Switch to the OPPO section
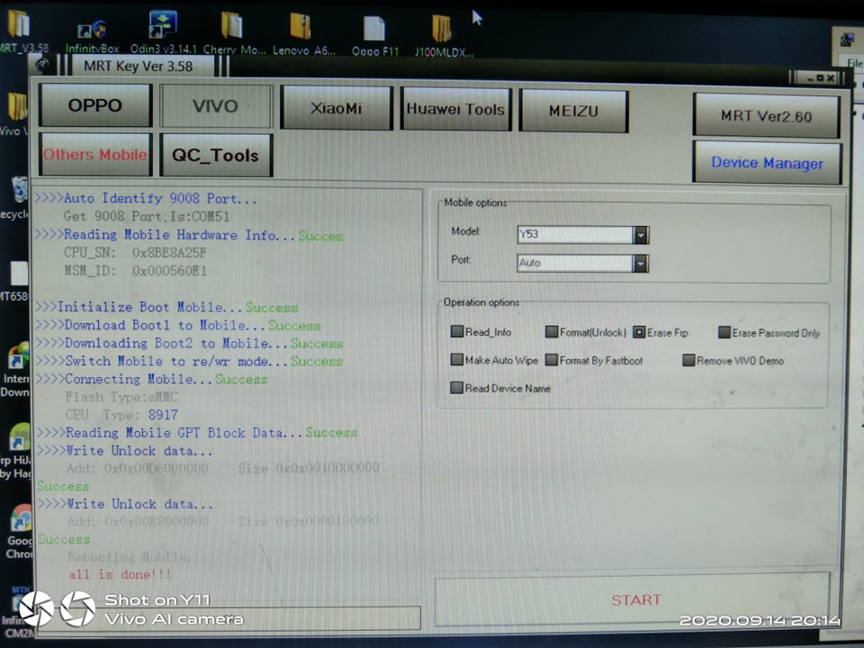The height and width of the screenshot is (648, 864). point(95,105)
